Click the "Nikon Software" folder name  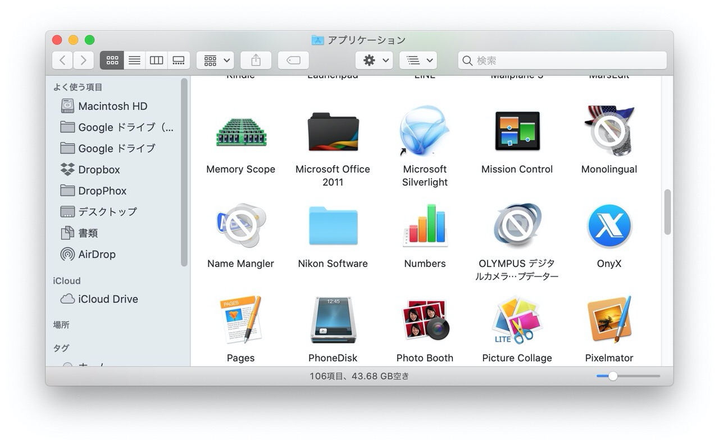click(333, 263)
